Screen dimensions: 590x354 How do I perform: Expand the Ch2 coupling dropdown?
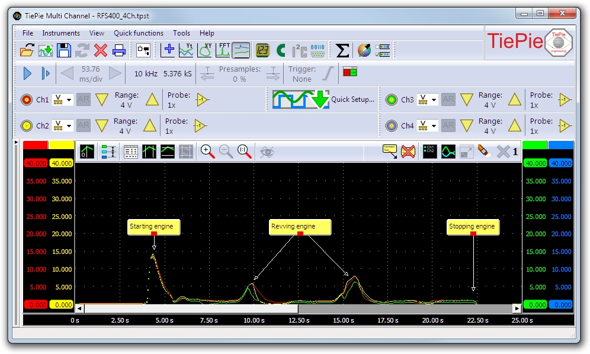69,126
